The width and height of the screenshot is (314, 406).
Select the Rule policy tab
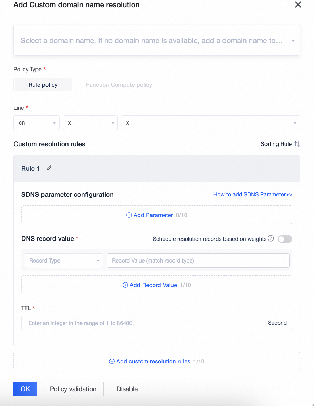pos(43,85)
